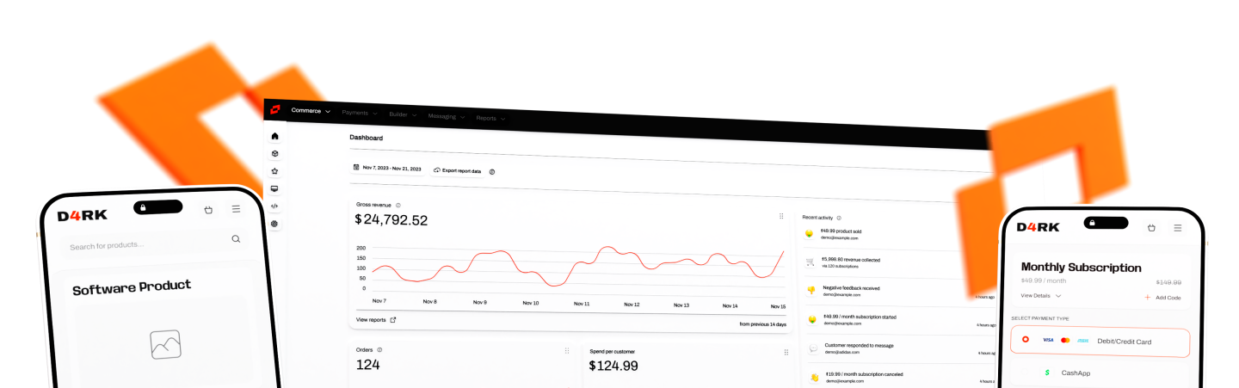Select the CashApp payment option
The width and height of the screenshot is (1239, 388).
point(1076,373)
